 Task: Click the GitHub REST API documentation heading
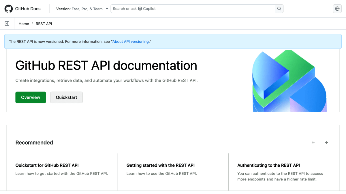(106, 66)
